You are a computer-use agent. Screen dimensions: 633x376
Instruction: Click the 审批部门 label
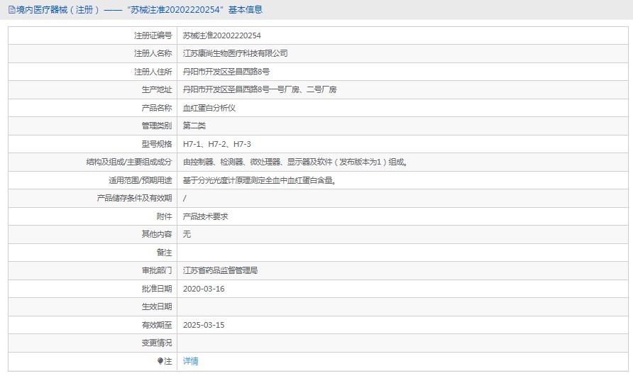157,270
